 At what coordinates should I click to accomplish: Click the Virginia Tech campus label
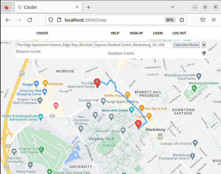pos(101,139)
